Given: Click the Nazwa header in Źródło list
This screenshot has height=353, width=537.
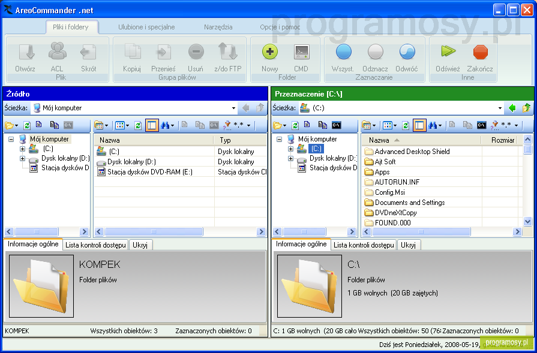Looking at the screenshot, I should (x=154, y=140).
